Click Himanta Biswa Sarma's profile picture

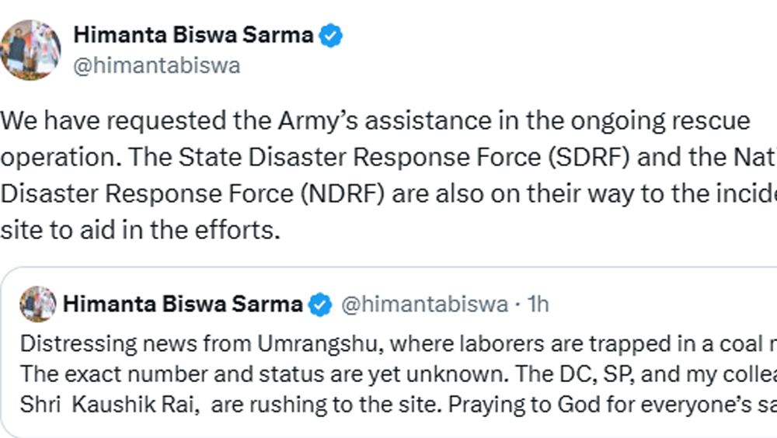pos(31,49)
